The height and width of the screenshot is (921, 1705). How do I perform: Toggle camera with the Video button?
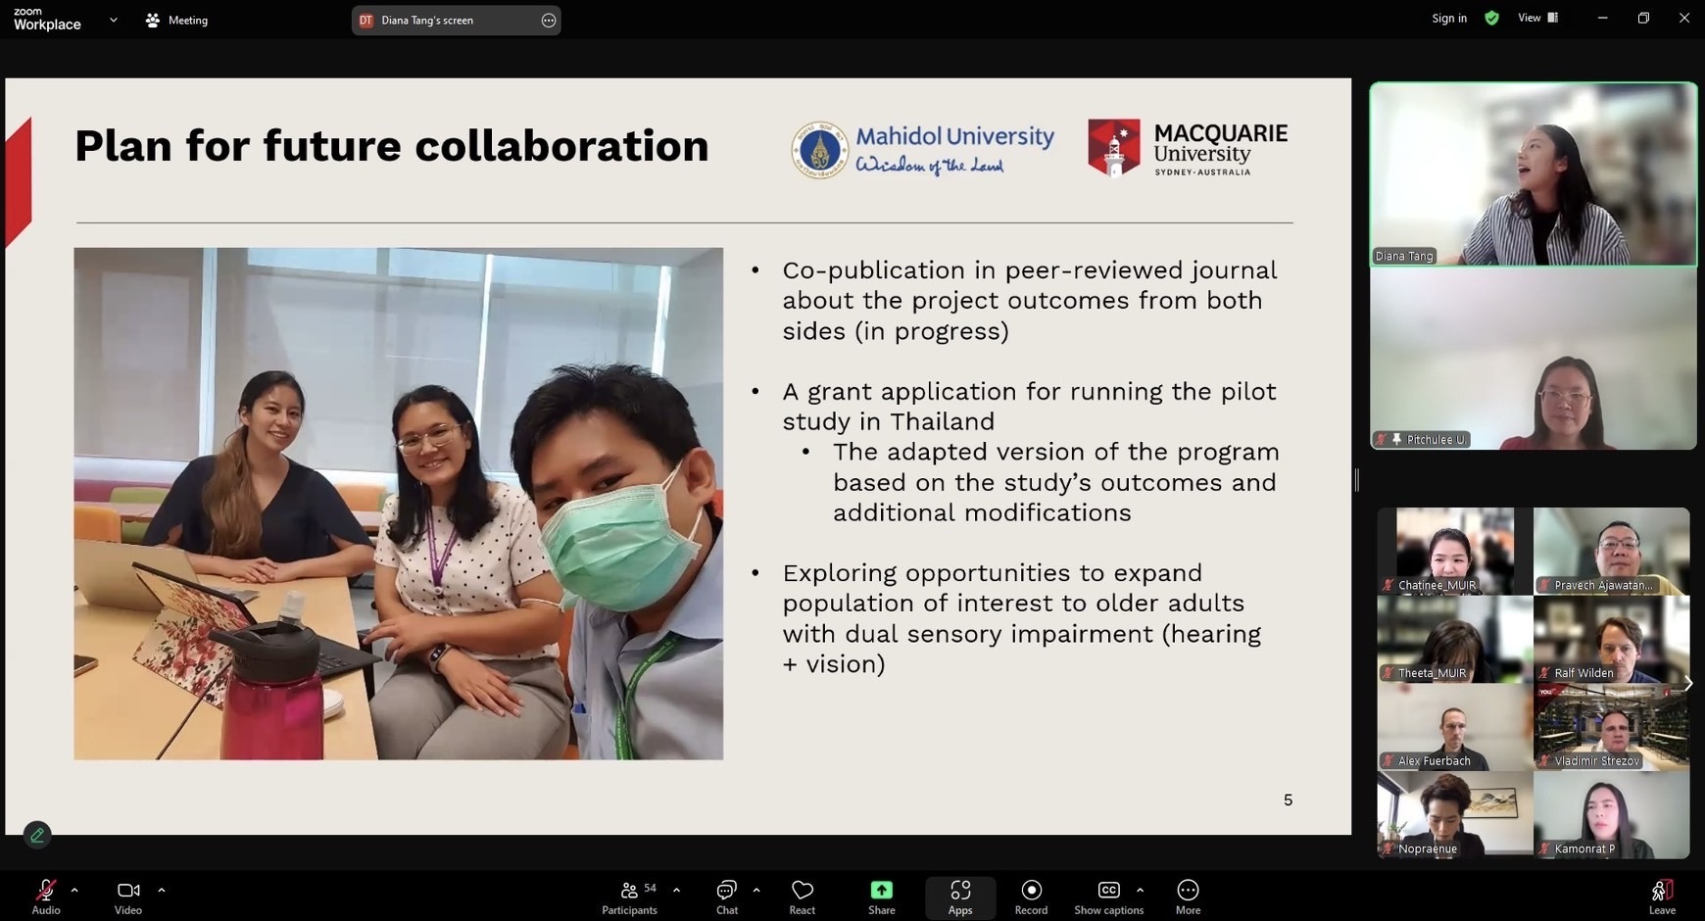click(127, 896)
